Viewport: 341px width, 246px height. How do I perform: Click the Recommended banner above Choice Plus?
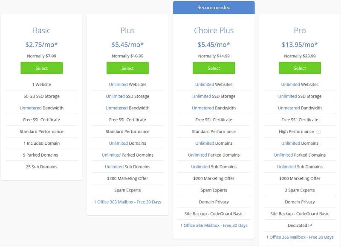(214, 7)
